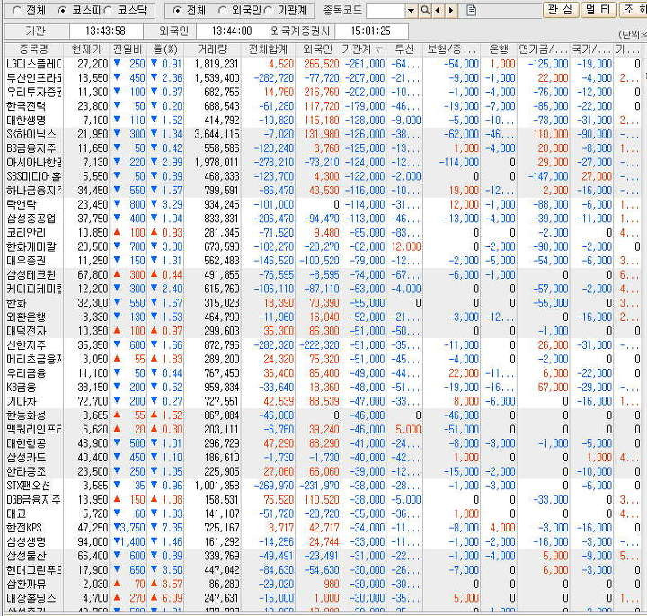
Task: Click 한전KPS current price 47,250
Action: (93, 528)
